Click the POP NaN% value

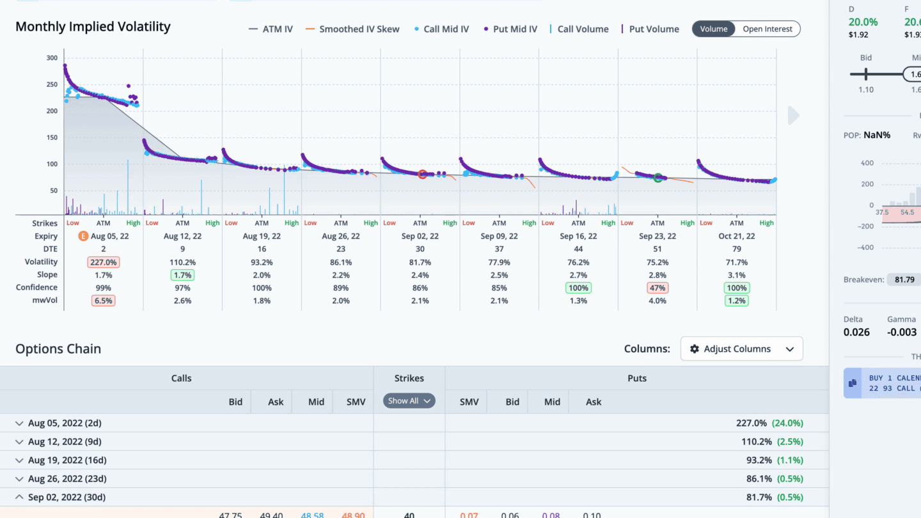pyautogui.click(x=877, y=135)
